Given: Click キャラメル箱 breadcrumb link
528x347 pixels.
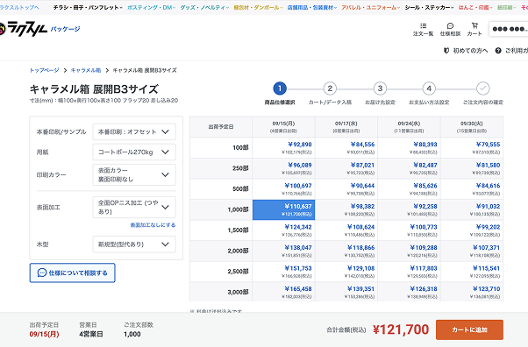Looking at the screenshot, I should pos(86,70).
